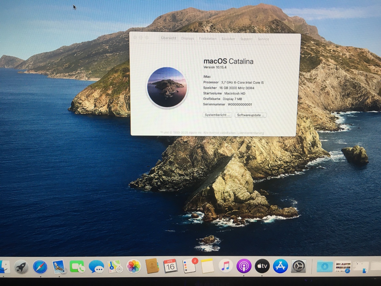Image resolution: width=381 pixels, height=286 pixels.
Task: Click the Systembericht button
Action: [x=217, y=115]
